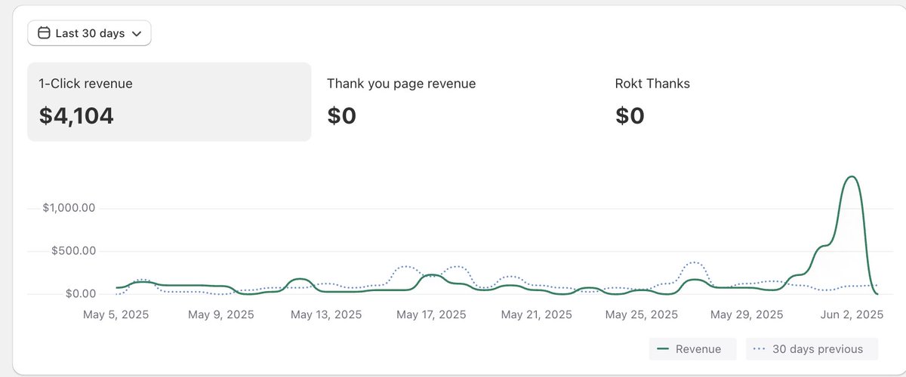The width and height of the screenshot is (906, 377).
Task: Click the solid green line icon in legend
Action: click(664, 349)
